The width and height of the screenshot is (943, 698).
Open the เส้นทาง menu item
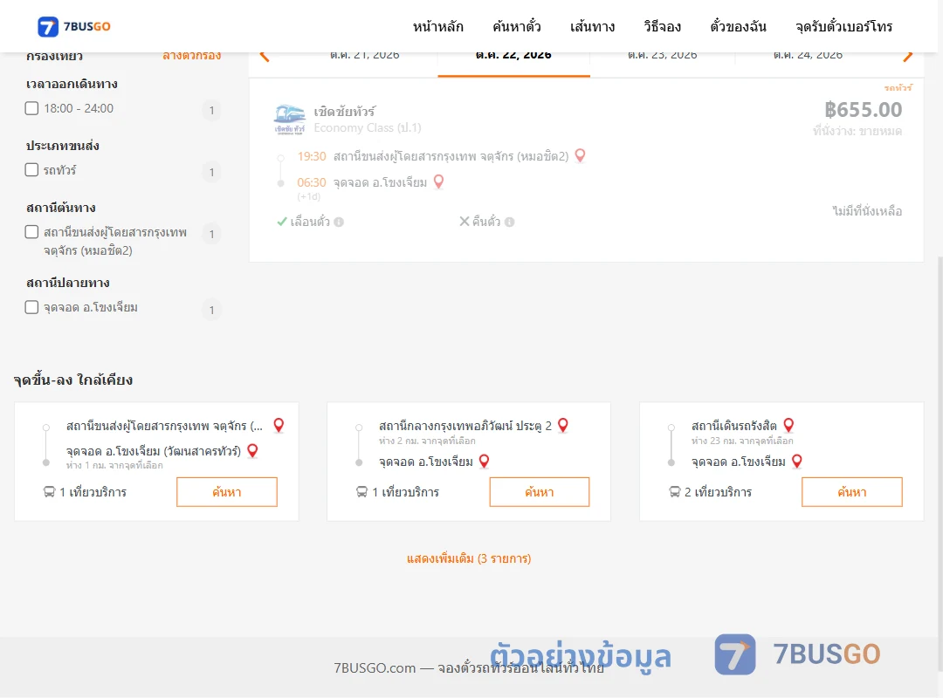click(592, 26)
